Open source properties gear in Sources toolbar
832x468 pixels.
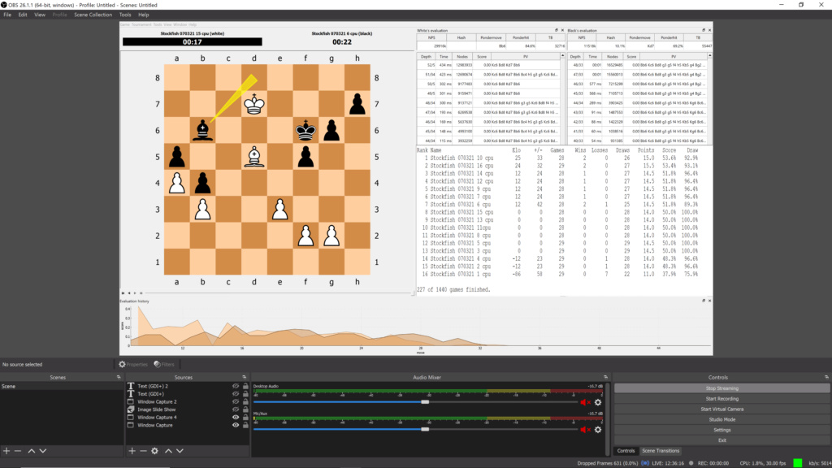(x=154, y=450)
